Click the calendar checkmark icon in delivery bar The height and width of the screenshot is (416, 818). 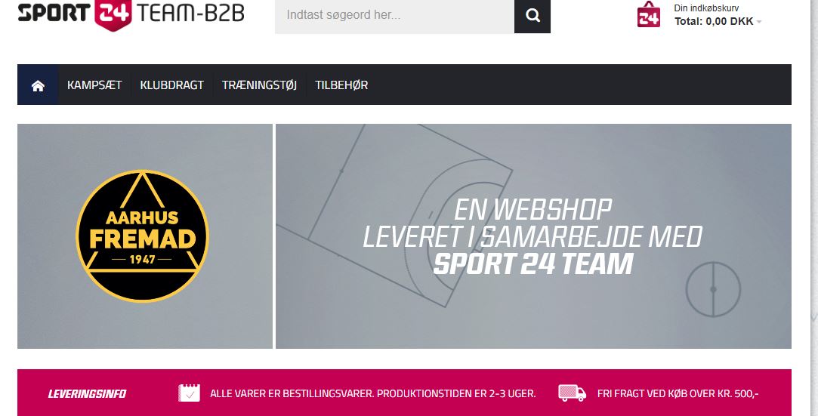189,393
